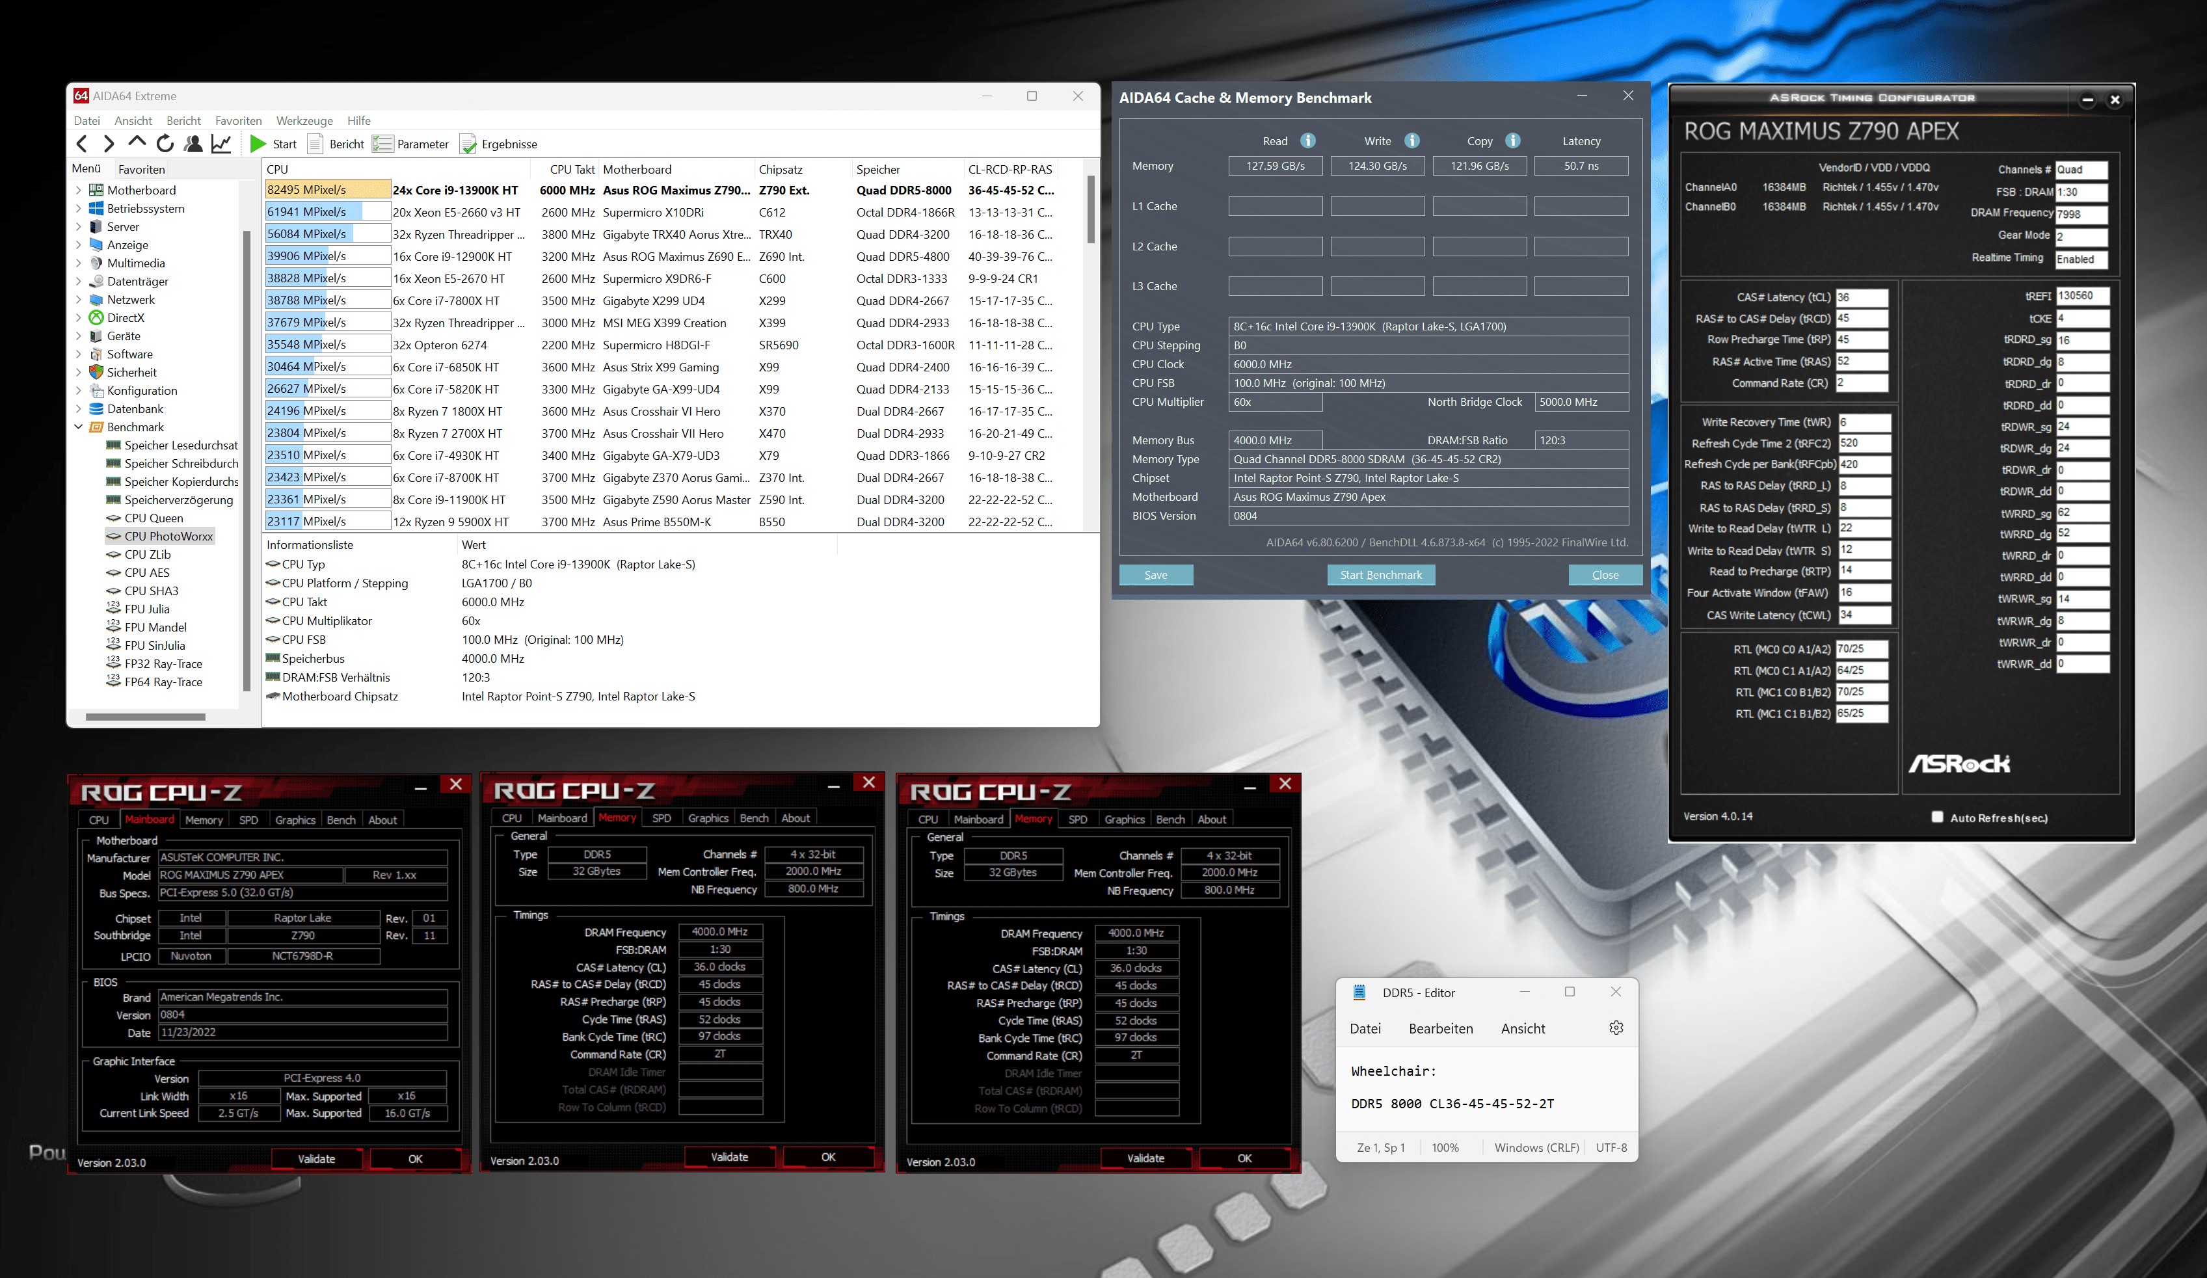The image size is (2207, 1278).
Task: Open the DDR5 Editor settings gear
Action: point(1616,1028)
